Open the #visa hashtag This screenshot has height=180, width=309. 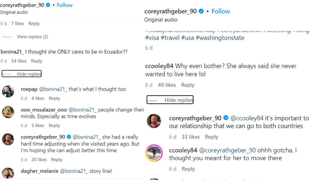point(152,38)
